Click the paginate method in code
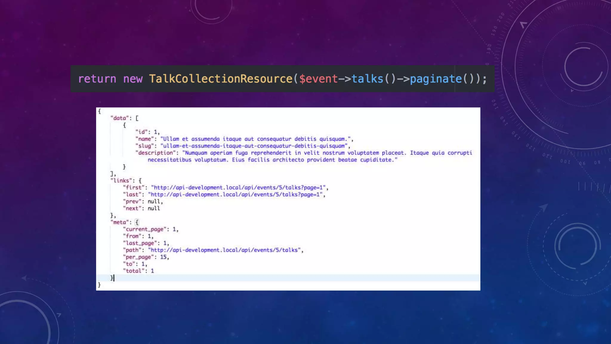611x344 pixels. (436, 79)
